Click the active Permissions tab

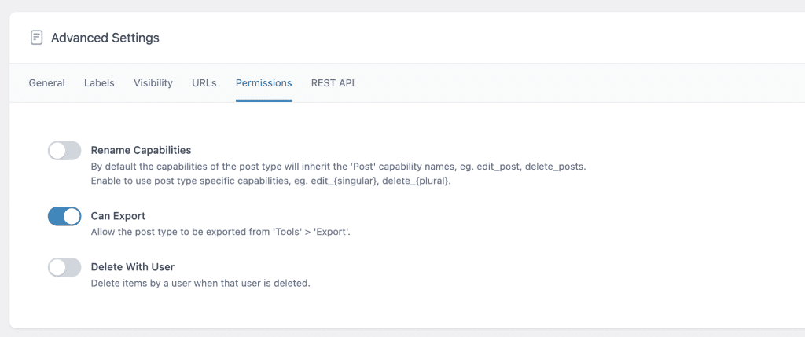[264, 83]
